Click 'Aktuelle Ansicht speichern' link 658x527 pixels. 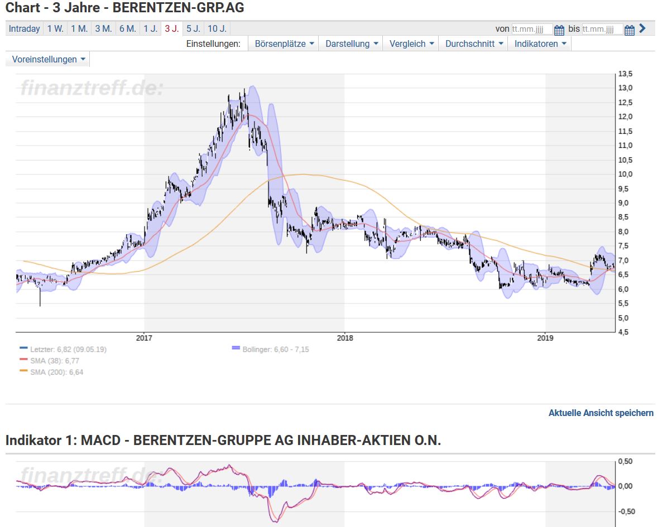coord(601,413)
